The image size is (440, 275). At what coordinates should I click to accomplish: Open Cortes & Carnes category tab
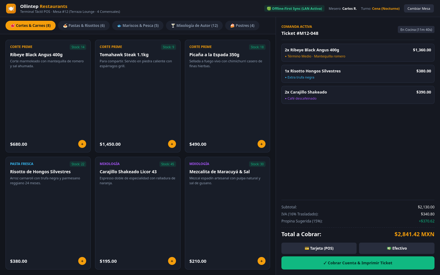click(31, 26)
